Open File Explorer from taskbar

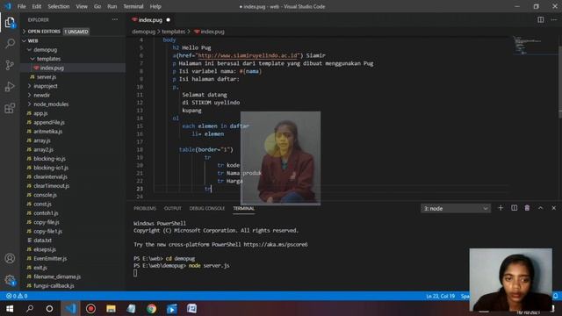[112, 308]
